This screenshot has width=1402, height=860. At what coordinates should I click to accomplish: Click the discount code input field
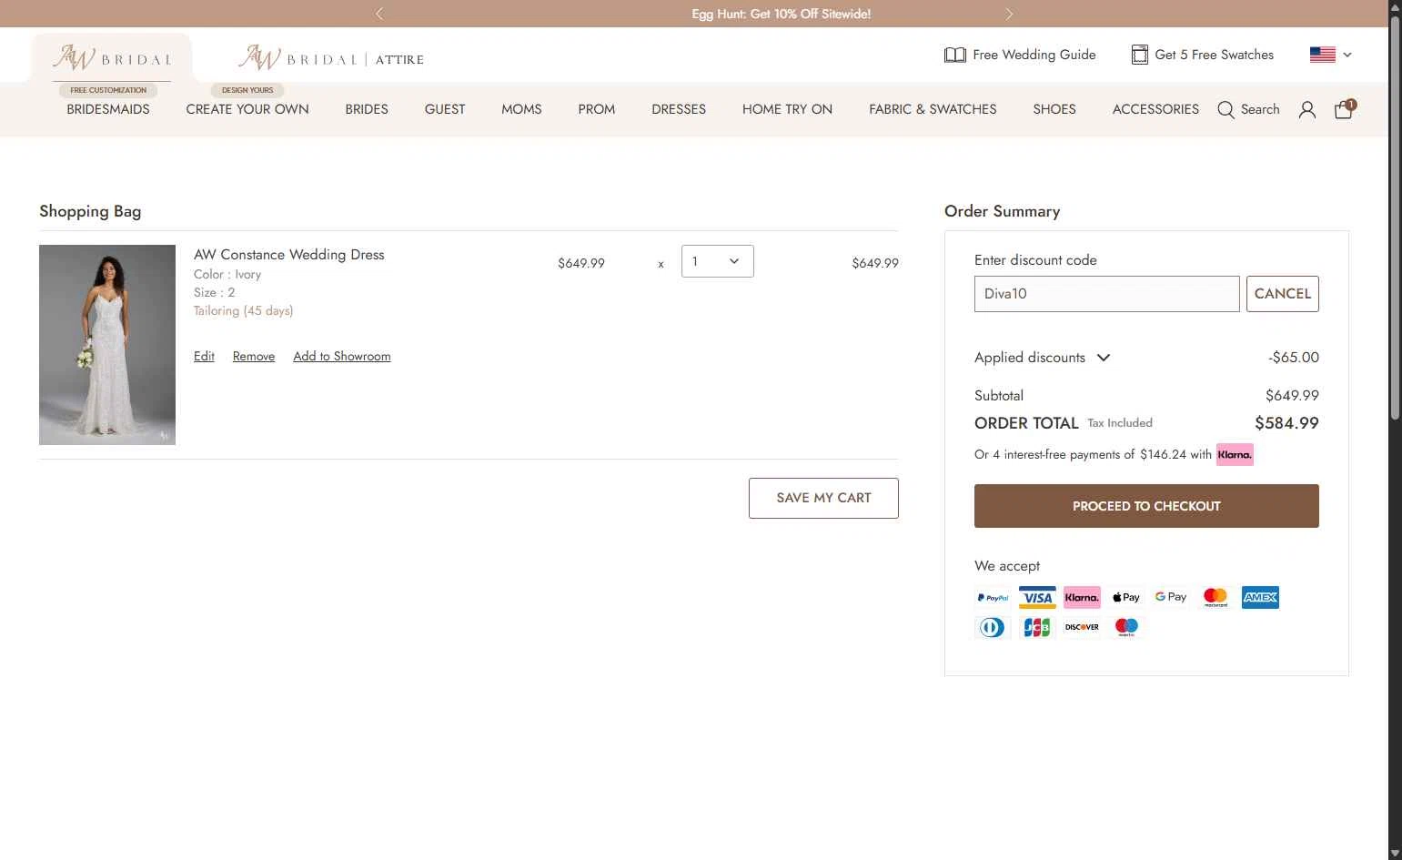point(1106,294)
